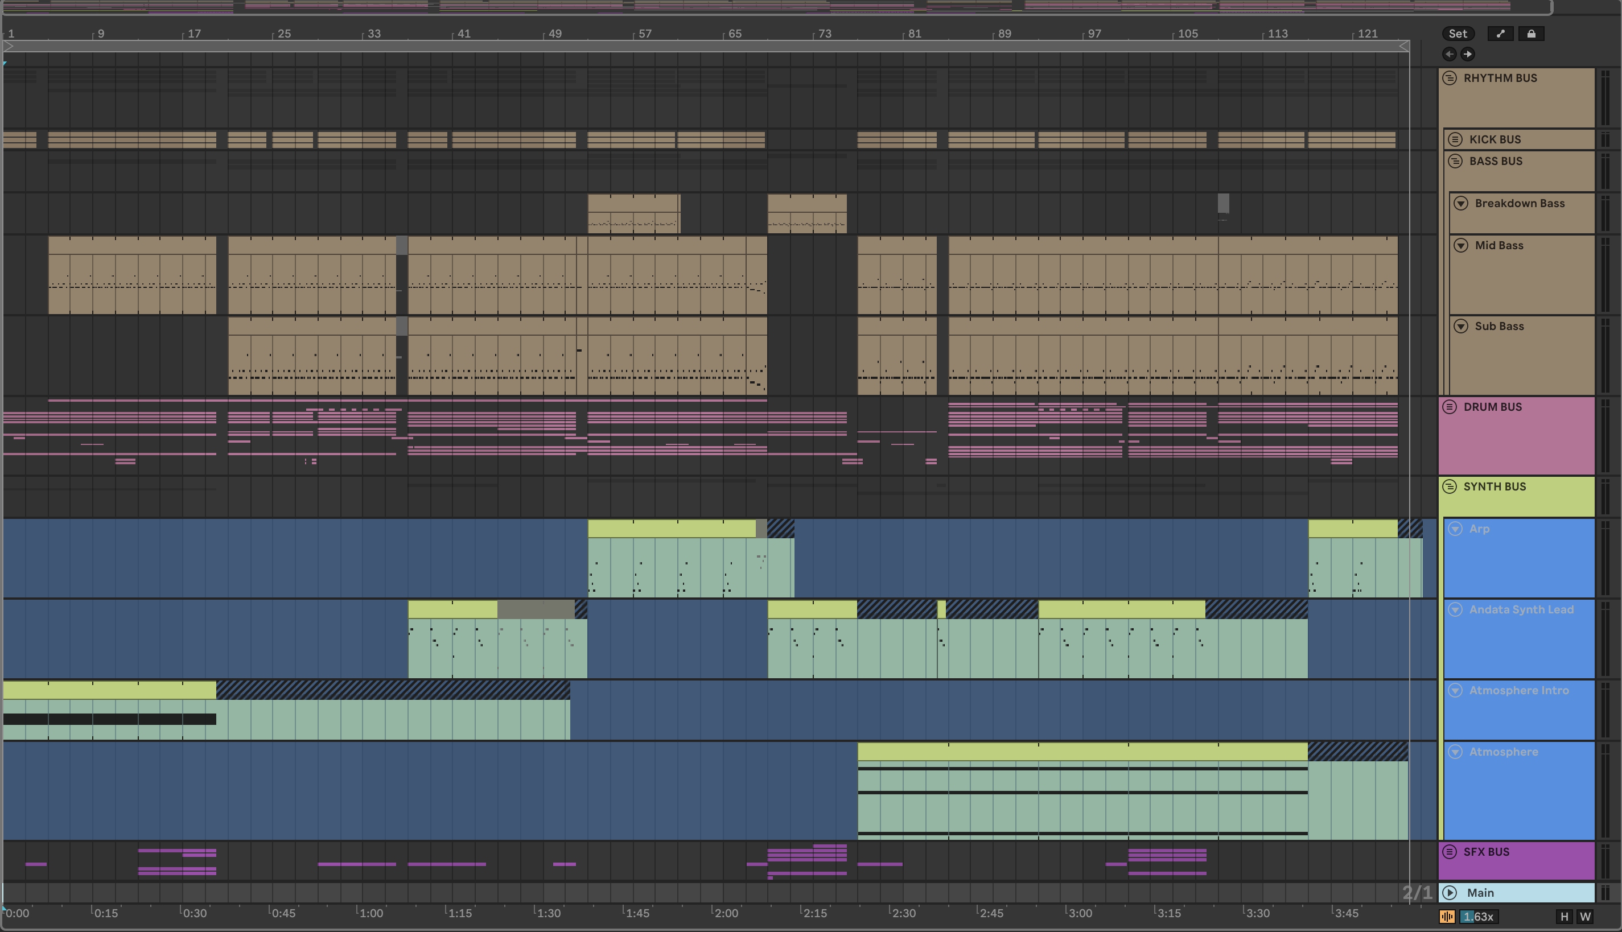Click the Main track level meter
The height and width of the screenshot is (932, 1622).
coord(1605,892)
